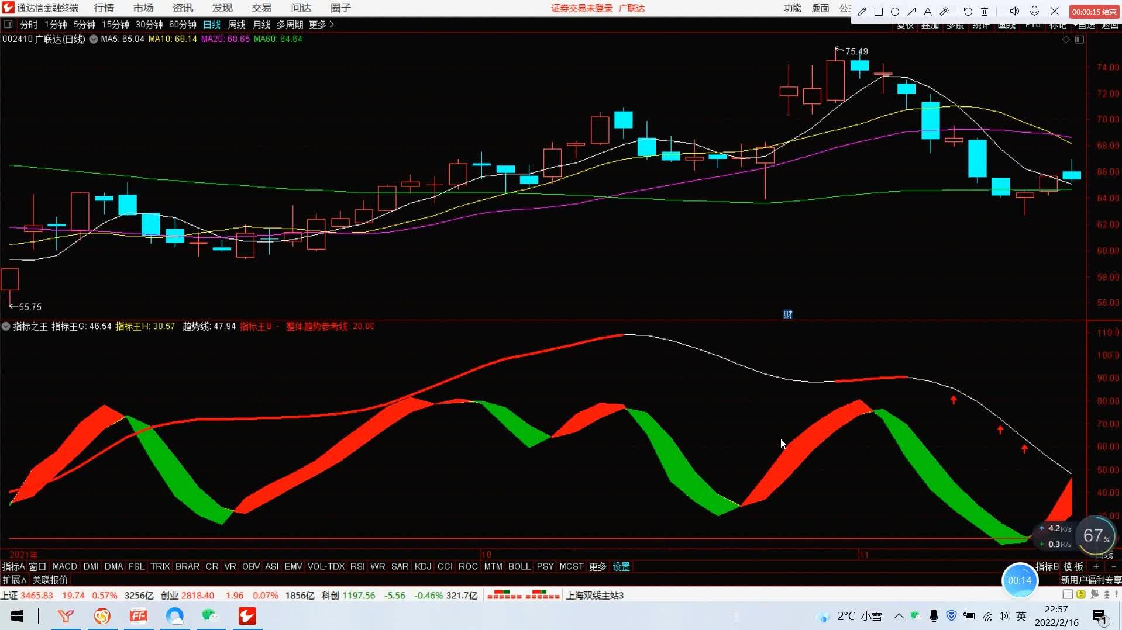Open the Windows notification center

pos(1100,617)
